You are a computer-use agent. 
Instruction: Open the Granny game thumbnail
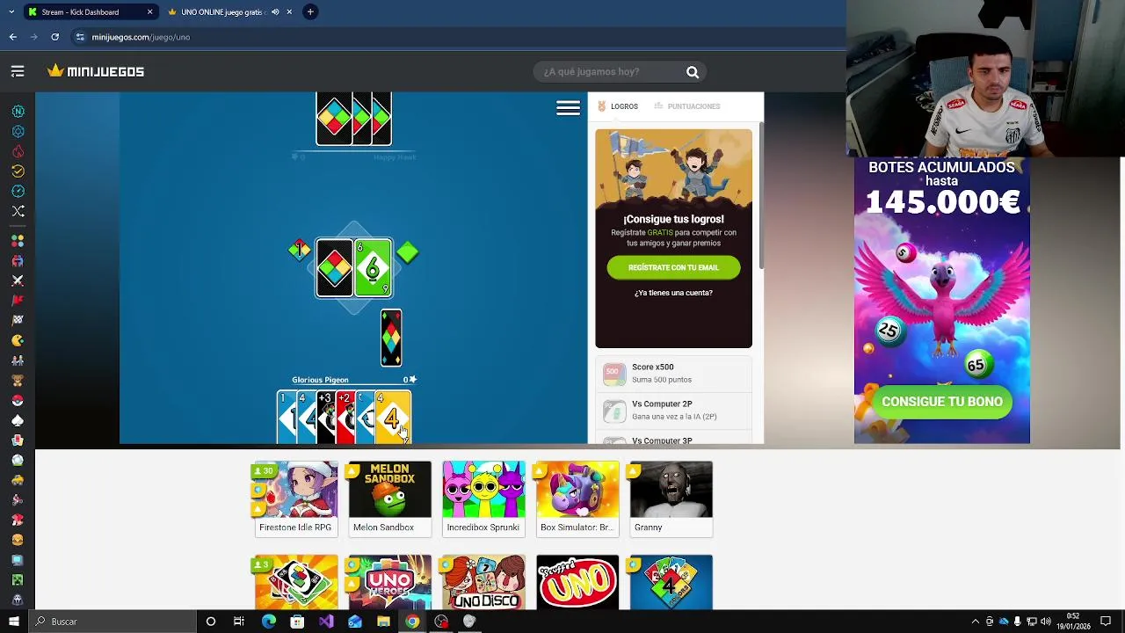pos(671,498)
